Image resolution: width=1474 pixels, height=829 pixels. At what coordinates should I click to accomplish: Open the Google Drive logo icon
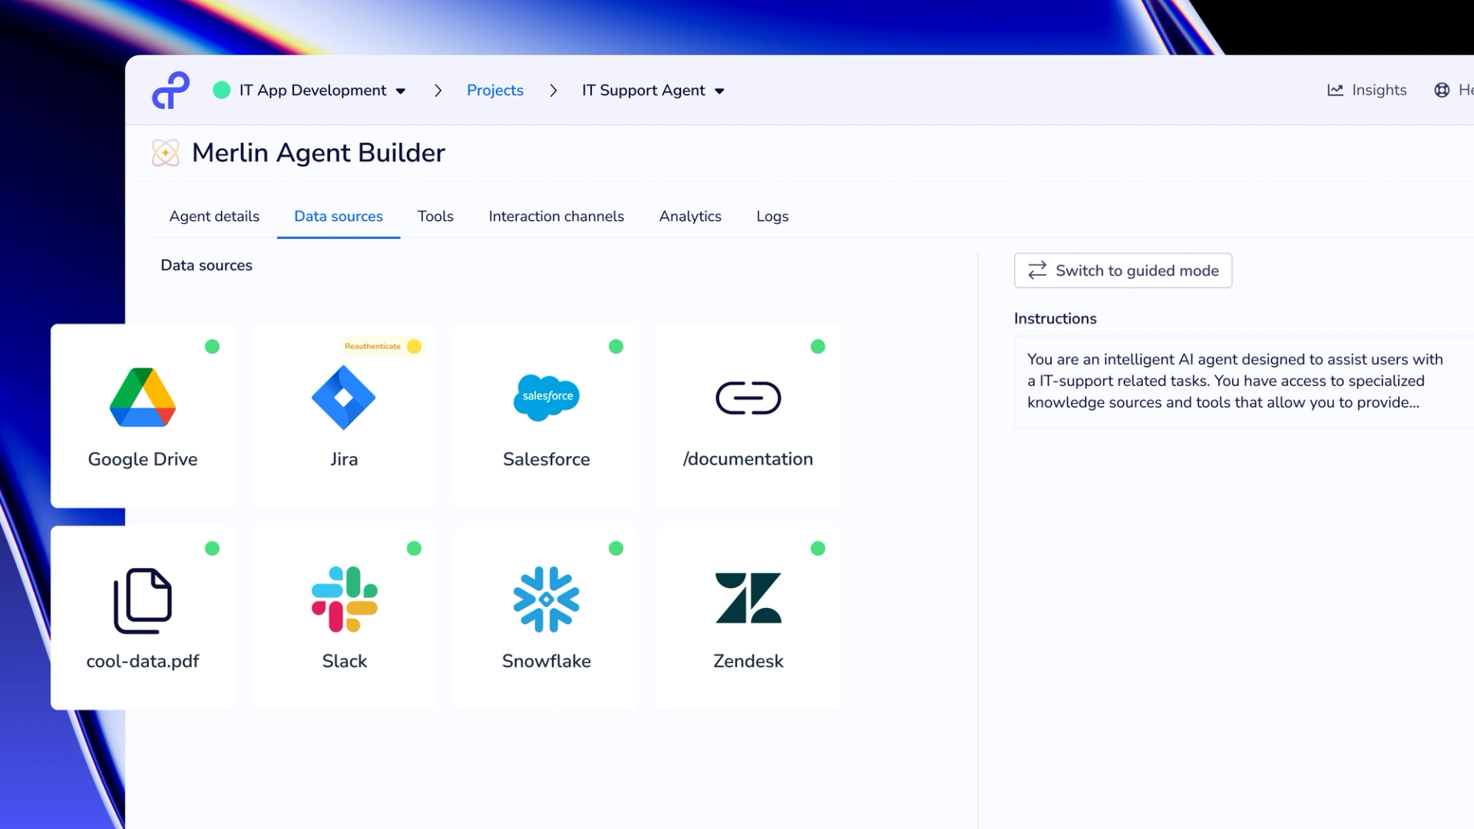[x=143, y=397]
